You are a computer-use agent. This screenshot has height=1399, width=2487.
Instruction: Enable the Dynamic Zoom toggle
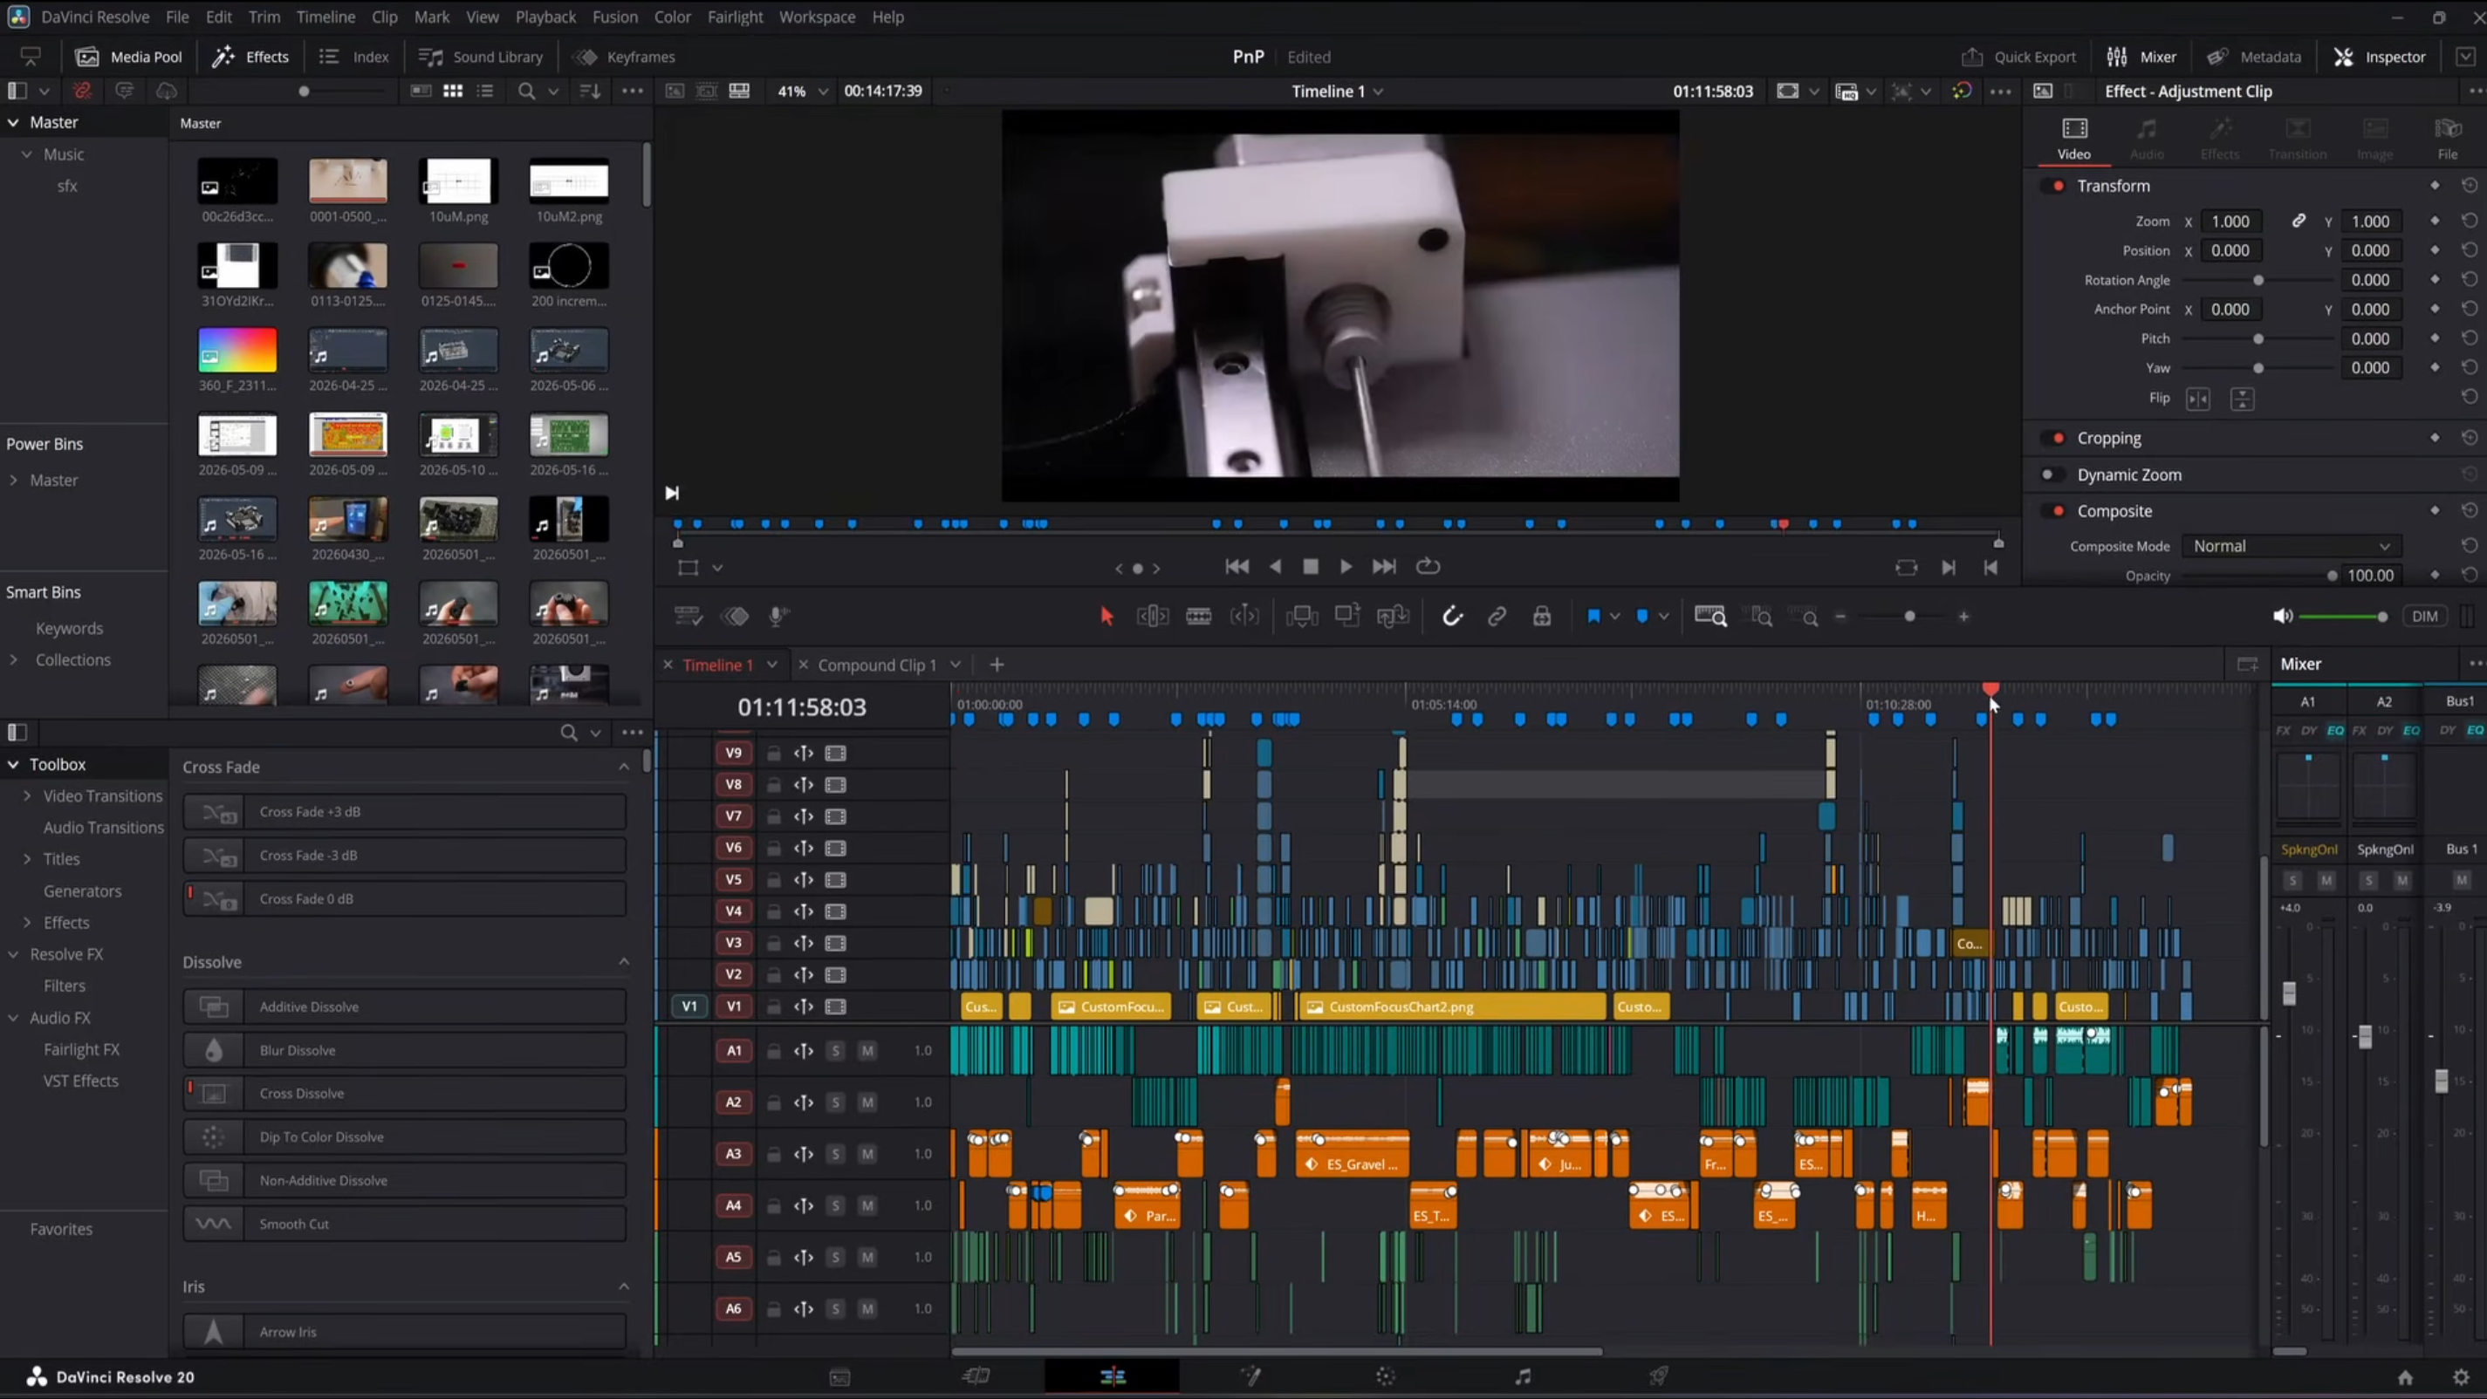coord(2052,474)
